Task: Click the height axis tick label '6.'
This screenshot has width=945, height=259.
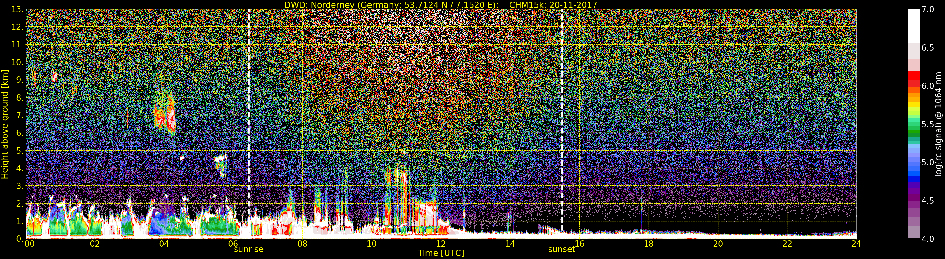Action: 20,133
